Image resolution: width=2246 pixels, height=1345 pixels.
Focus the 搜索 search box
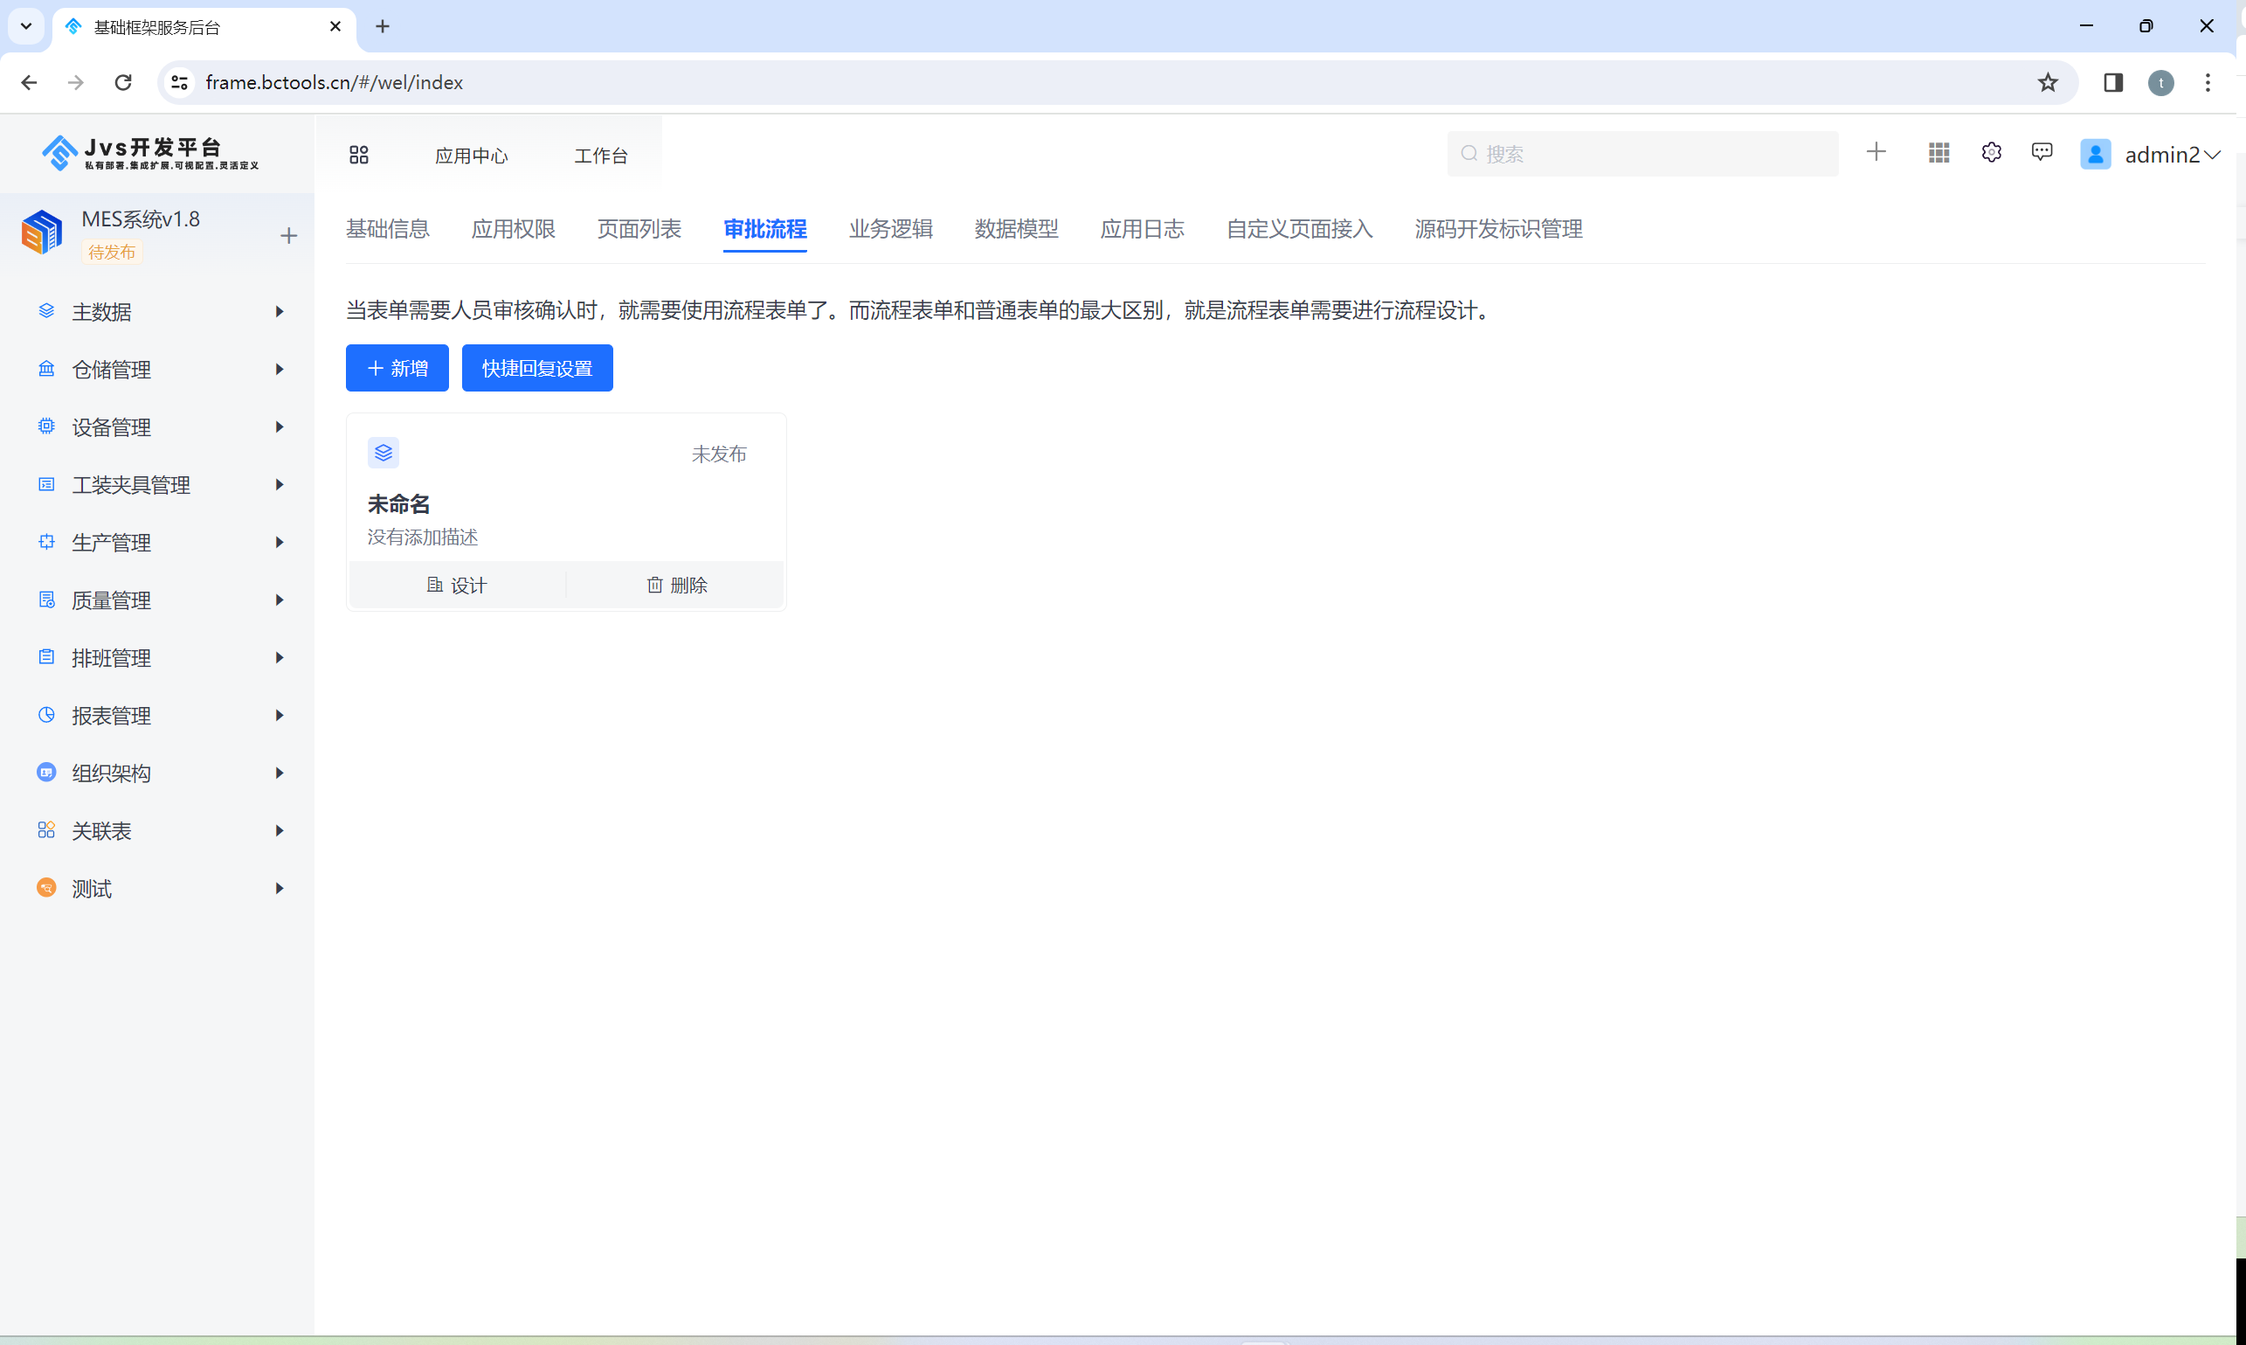coord(1643,154)
